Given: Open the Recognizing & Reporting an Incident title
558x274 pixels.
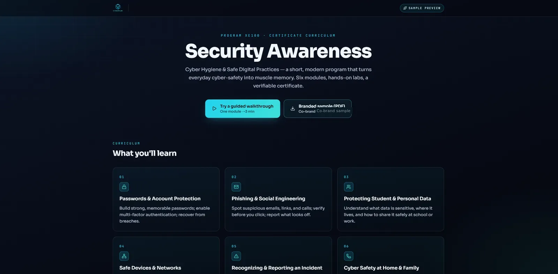Looking at the screenshot, I should (277, 268).
